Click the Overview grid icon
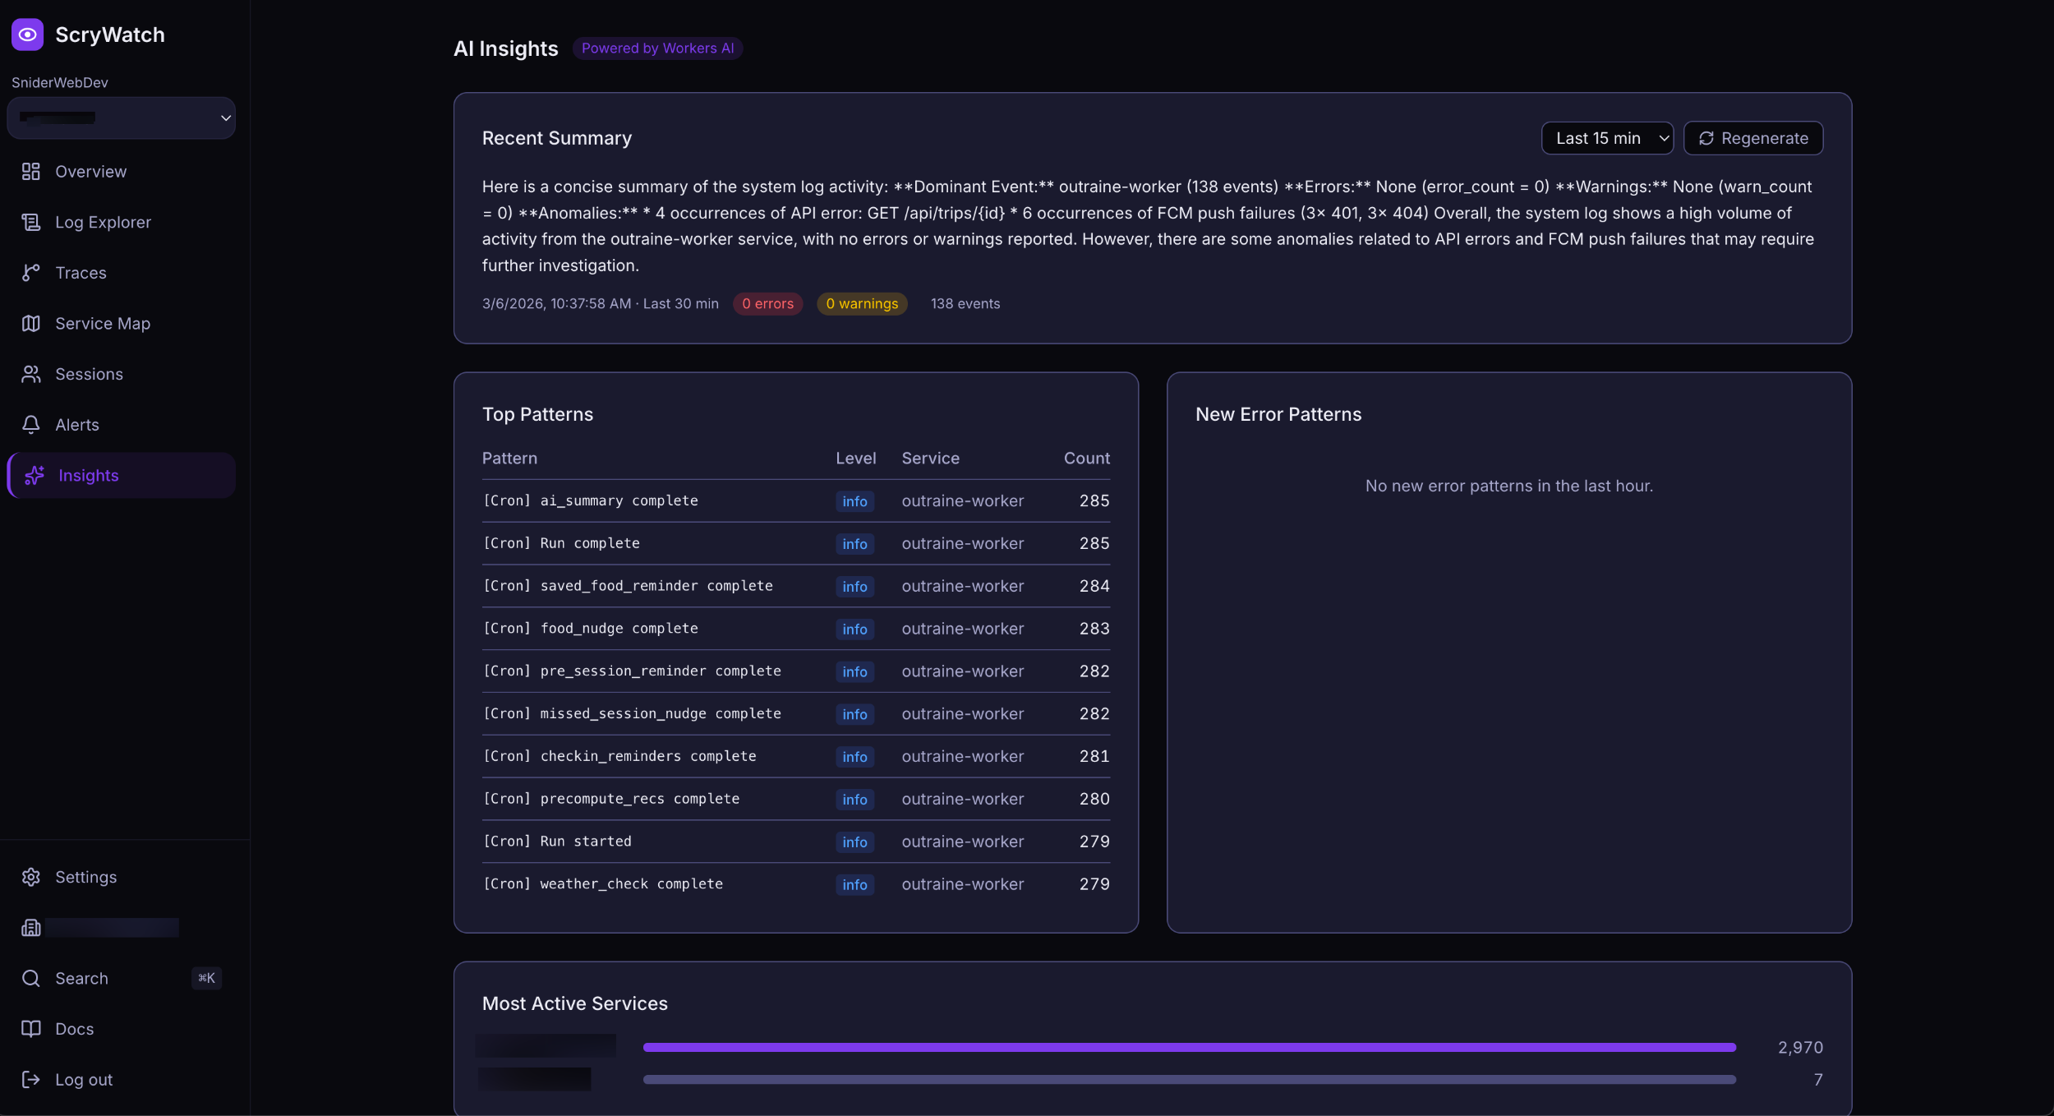Viewport: 2054px width, 1116px height. [31, 171]
